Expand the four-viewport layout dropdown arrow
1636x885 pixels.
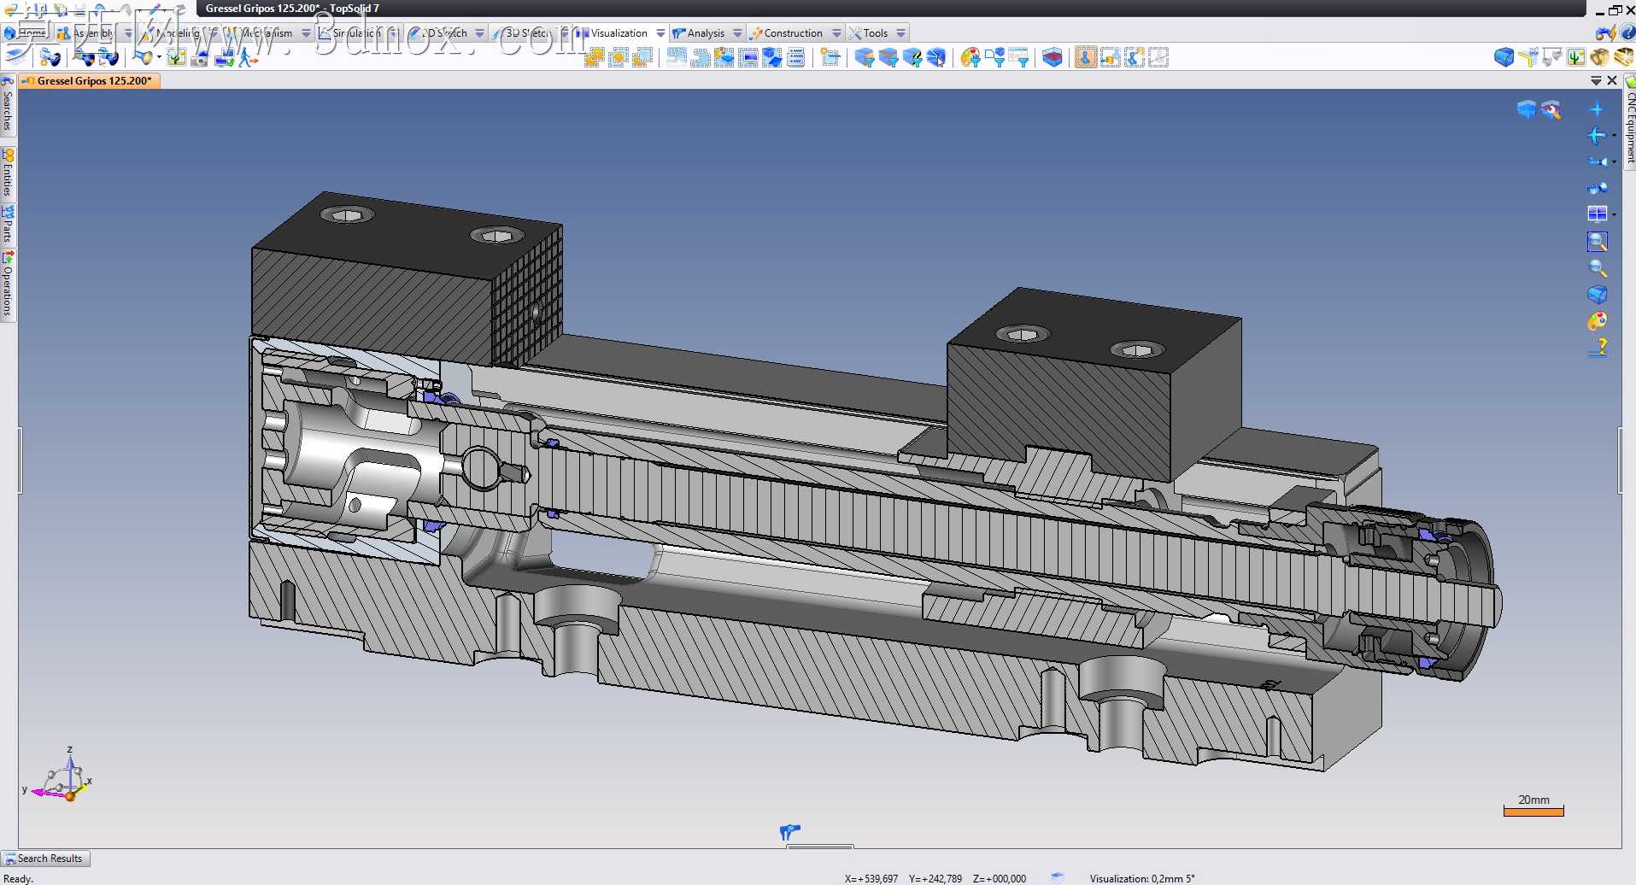pyautogui.click(x=1614, y=214)
